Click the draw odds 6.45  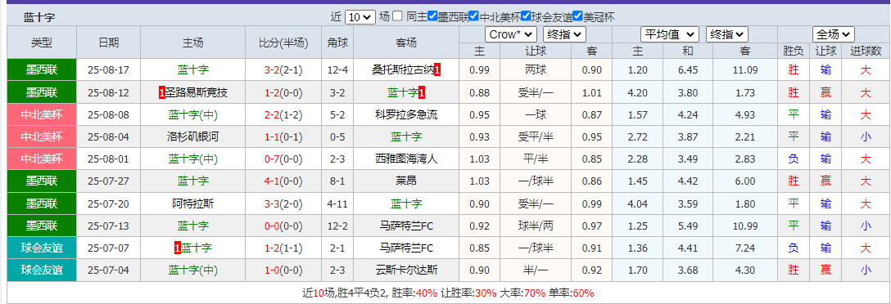click(688, 71)
